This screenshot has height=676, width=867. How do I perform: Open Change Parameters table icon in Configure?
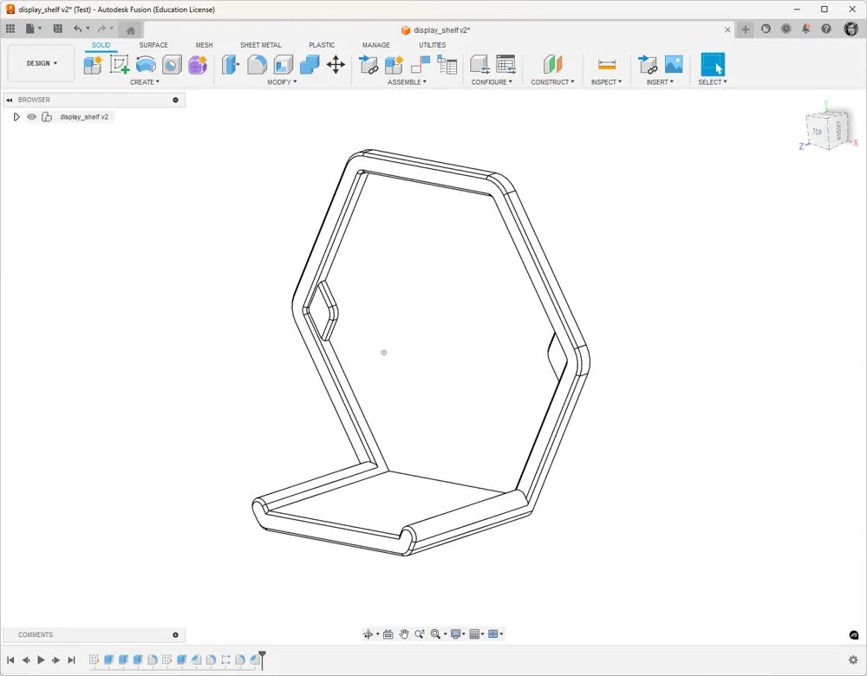506,65
